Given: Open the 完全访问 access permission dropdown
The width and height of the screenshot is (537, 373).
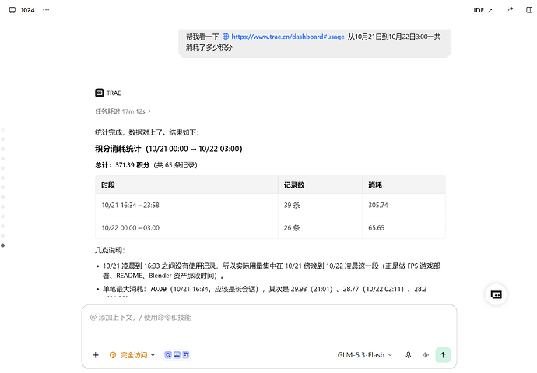Looking at the screenshot, I should click(132, 355).
